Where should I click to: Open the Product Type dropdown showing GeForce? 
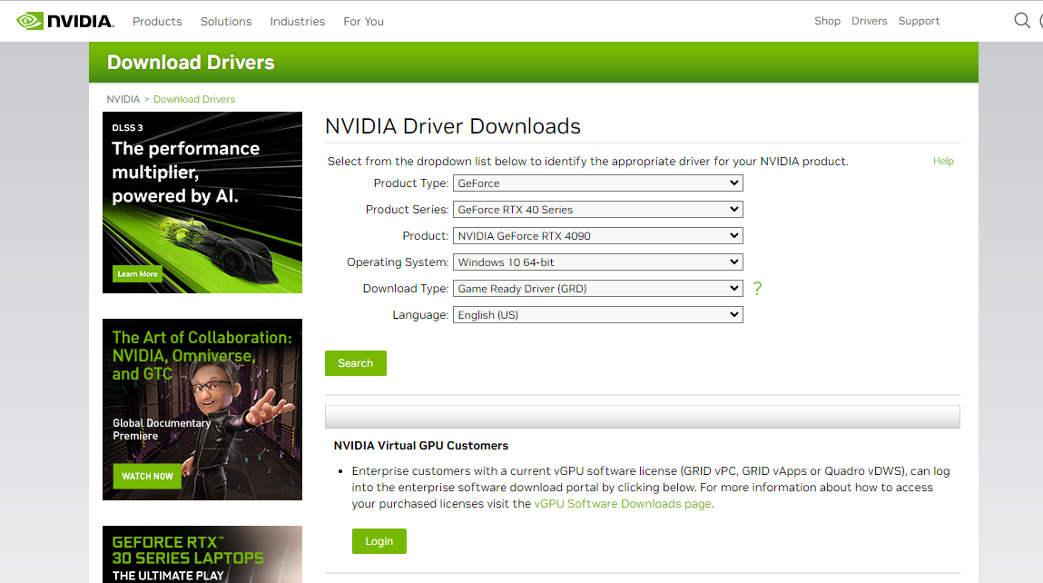pyautogui.click(x=598, y=183)
